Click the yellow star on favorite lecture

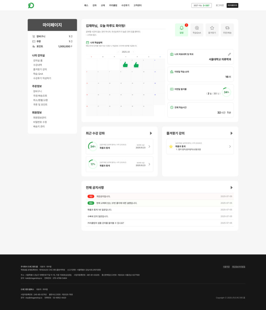coord(171,147)
